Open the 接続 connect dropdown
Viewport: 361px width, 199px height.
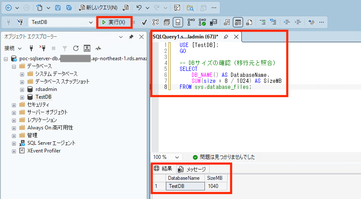click(x=13, y=48)
